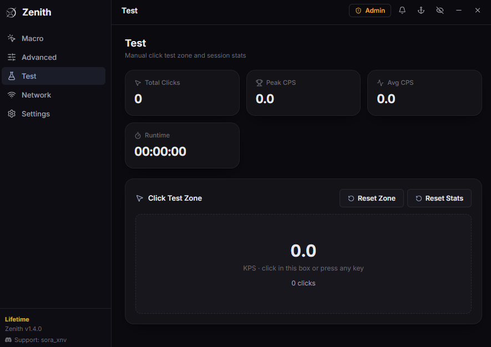The height and width of the screenshot is (347, 491).
Task: Click inside the dashed click test box
Action: pyautogui.click(x=303, y=264)
